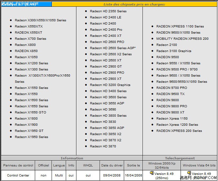Select Radeon HD 2900 PRO entry

pos(107,72)
